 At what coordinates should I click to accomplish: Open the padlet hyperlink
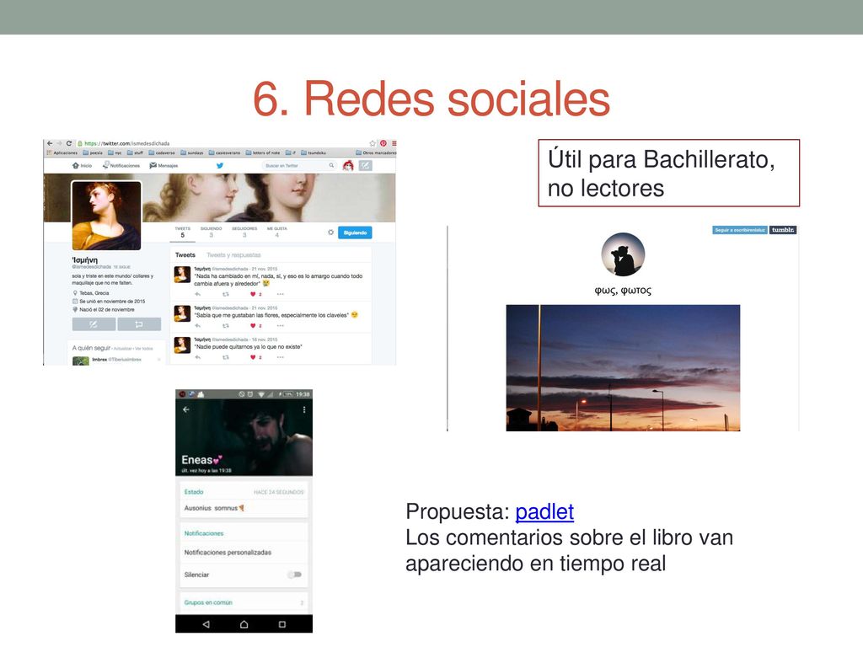[x=544, y=511]
